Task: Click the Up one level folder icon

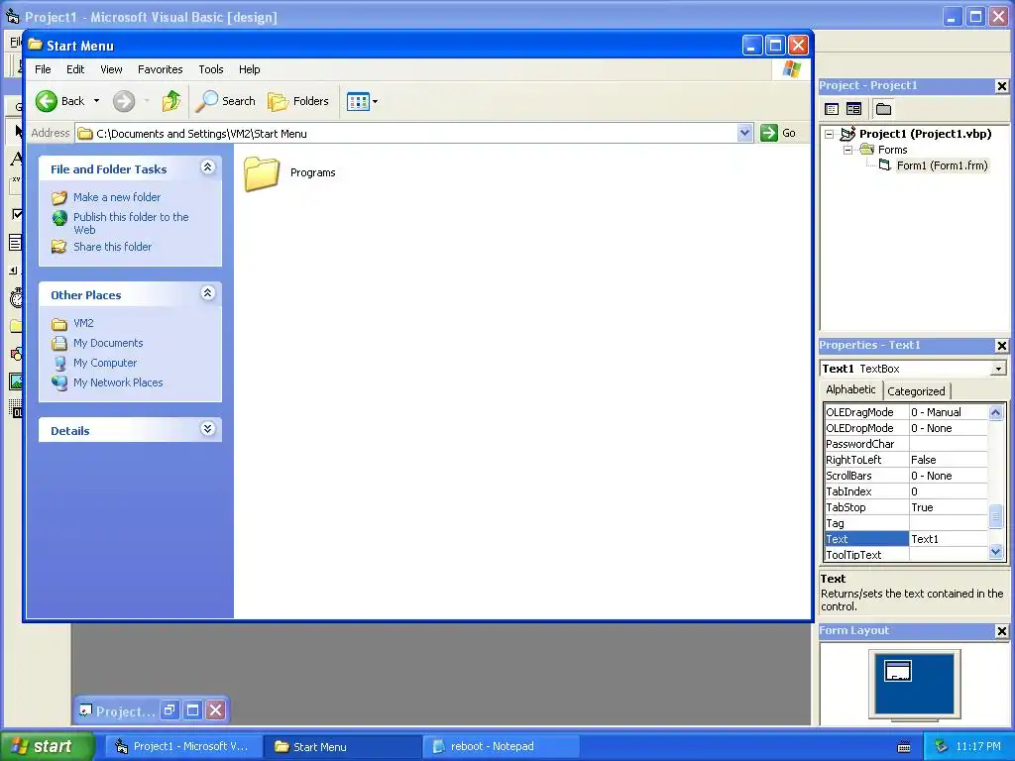Action: 171,101
